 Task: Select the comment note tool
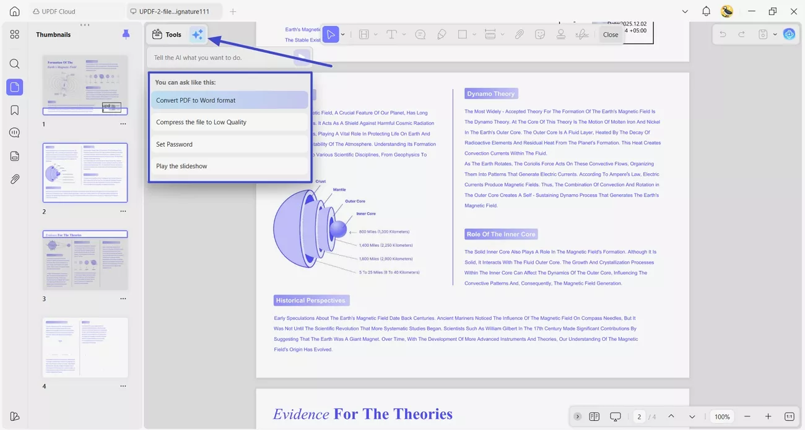(420, 35)
